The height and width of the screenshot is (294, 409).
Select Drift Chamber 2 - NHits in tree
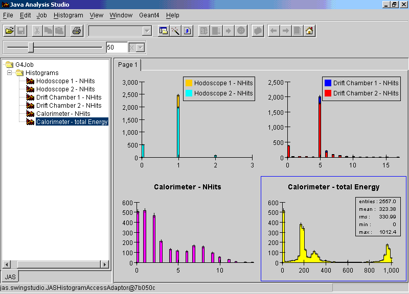69,106
